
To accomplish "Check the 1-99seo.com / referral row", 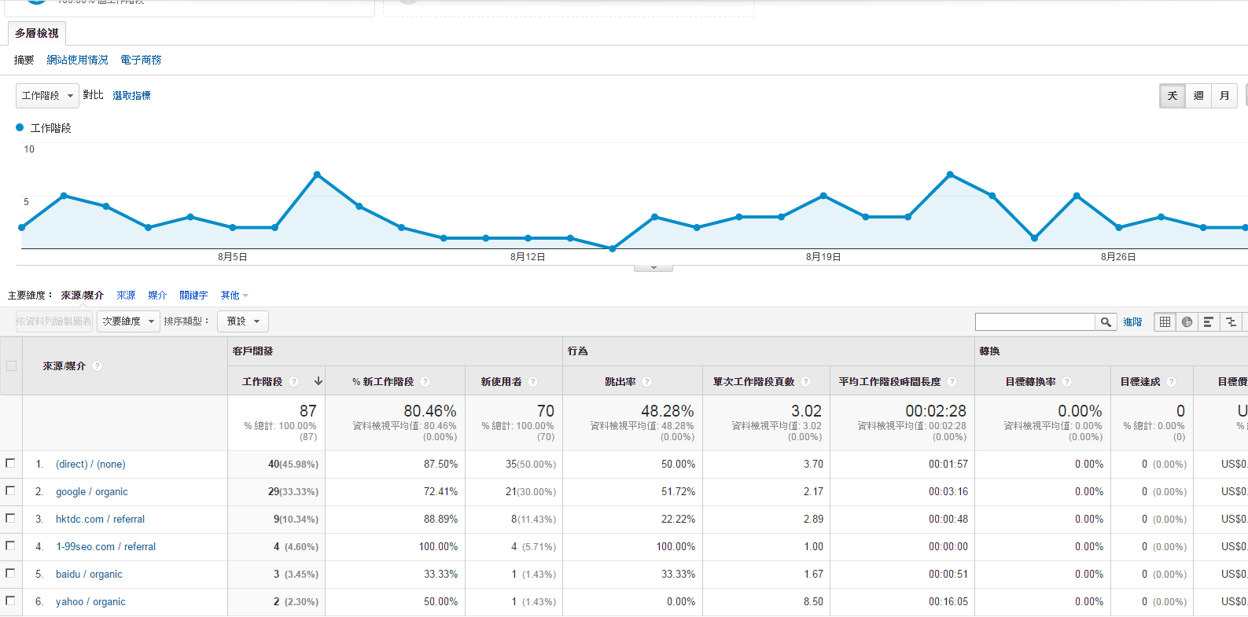I will pyautogui.click(x=10, y=545).
